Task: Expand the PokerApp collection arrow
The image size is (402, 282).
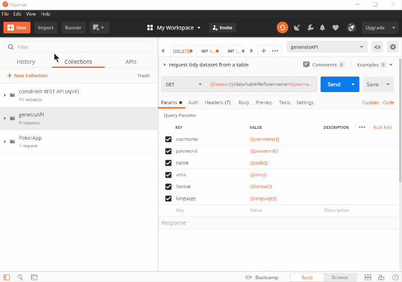Action: point(5,142)
